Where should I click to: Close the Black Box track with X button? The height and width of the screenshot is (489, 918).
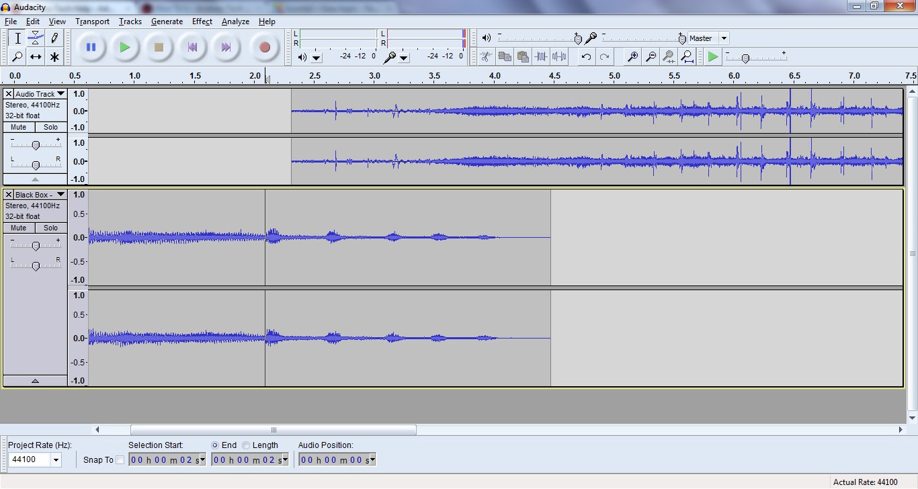(x=9, y=195)
